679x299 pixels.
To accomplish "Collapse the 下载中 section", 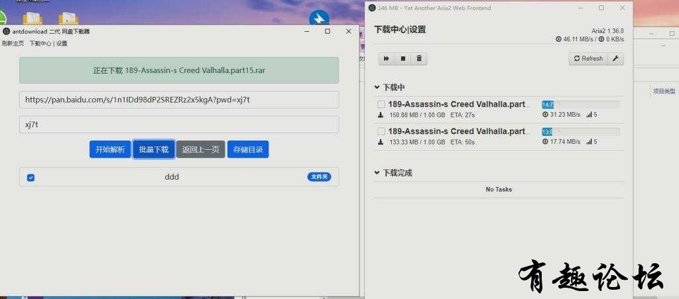I will point(377,88).
